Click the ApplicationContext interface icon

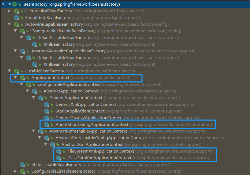coord(22,78)
